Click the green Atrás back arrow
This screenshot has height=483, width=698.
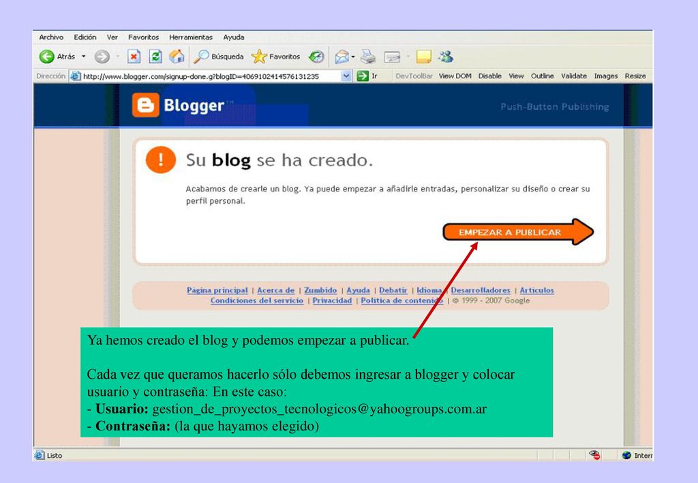click(47, 57)
